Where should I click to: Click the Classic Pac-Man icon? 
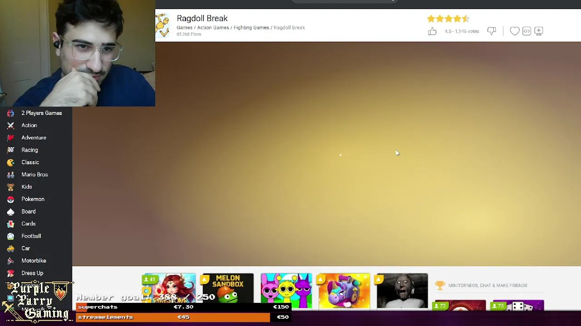click(x=10, y=162)
